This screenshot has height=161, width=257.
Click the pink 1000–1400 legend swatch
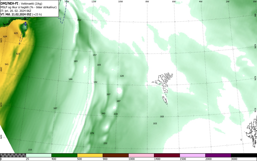coord(141,155)
